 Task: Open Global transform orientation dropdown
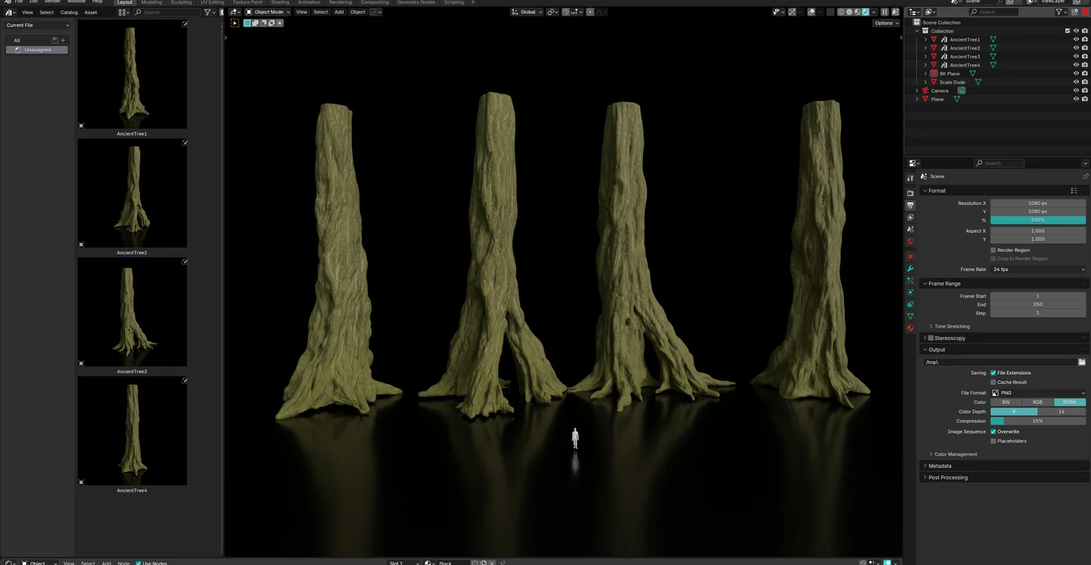pos(527,12)
